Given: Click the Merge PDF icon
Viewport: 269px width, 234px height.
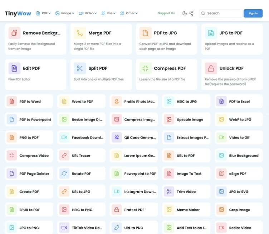Looking at the screenshot, I should (x=80, y=33).
